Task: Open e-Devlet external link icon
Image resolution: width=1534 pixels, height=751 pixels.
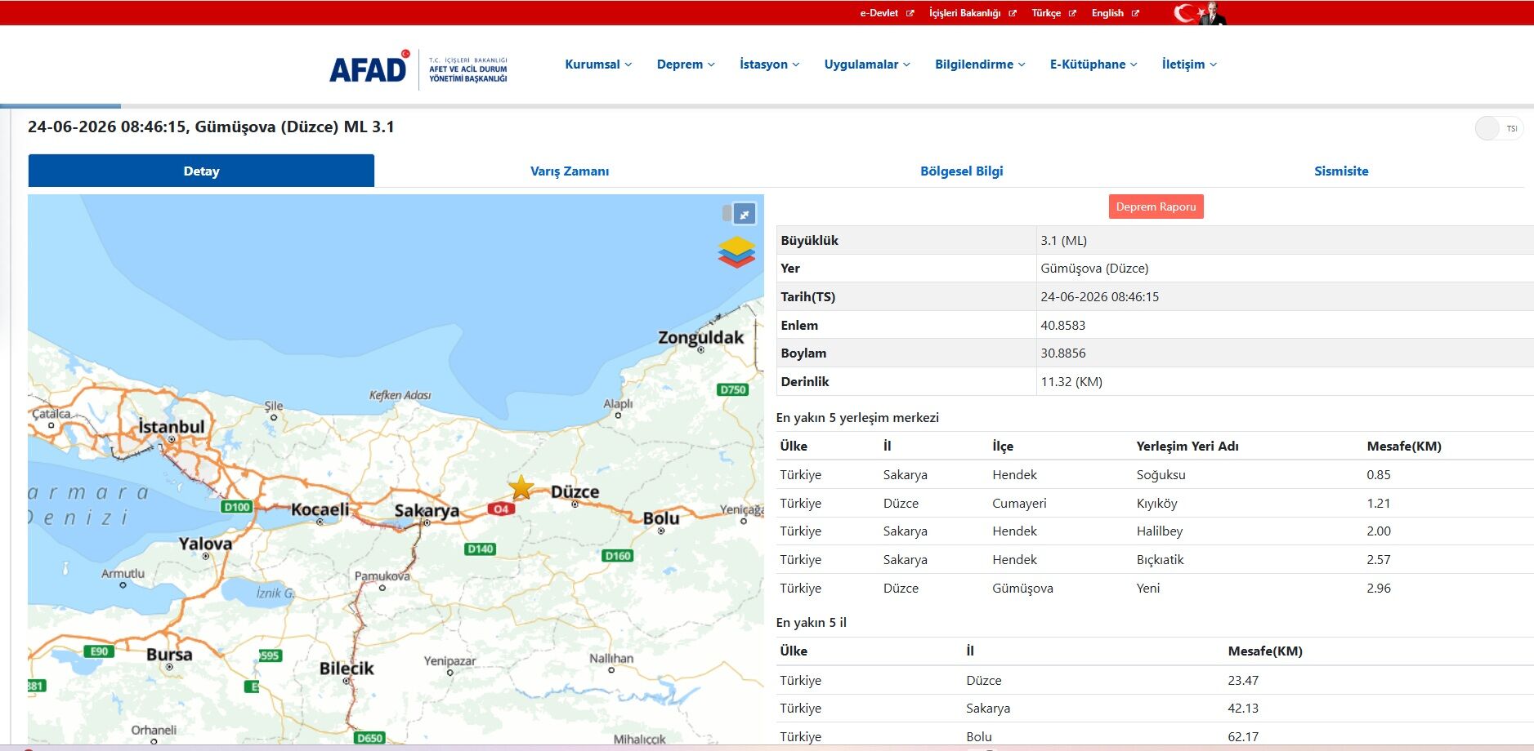Action: tap(910, 13)
